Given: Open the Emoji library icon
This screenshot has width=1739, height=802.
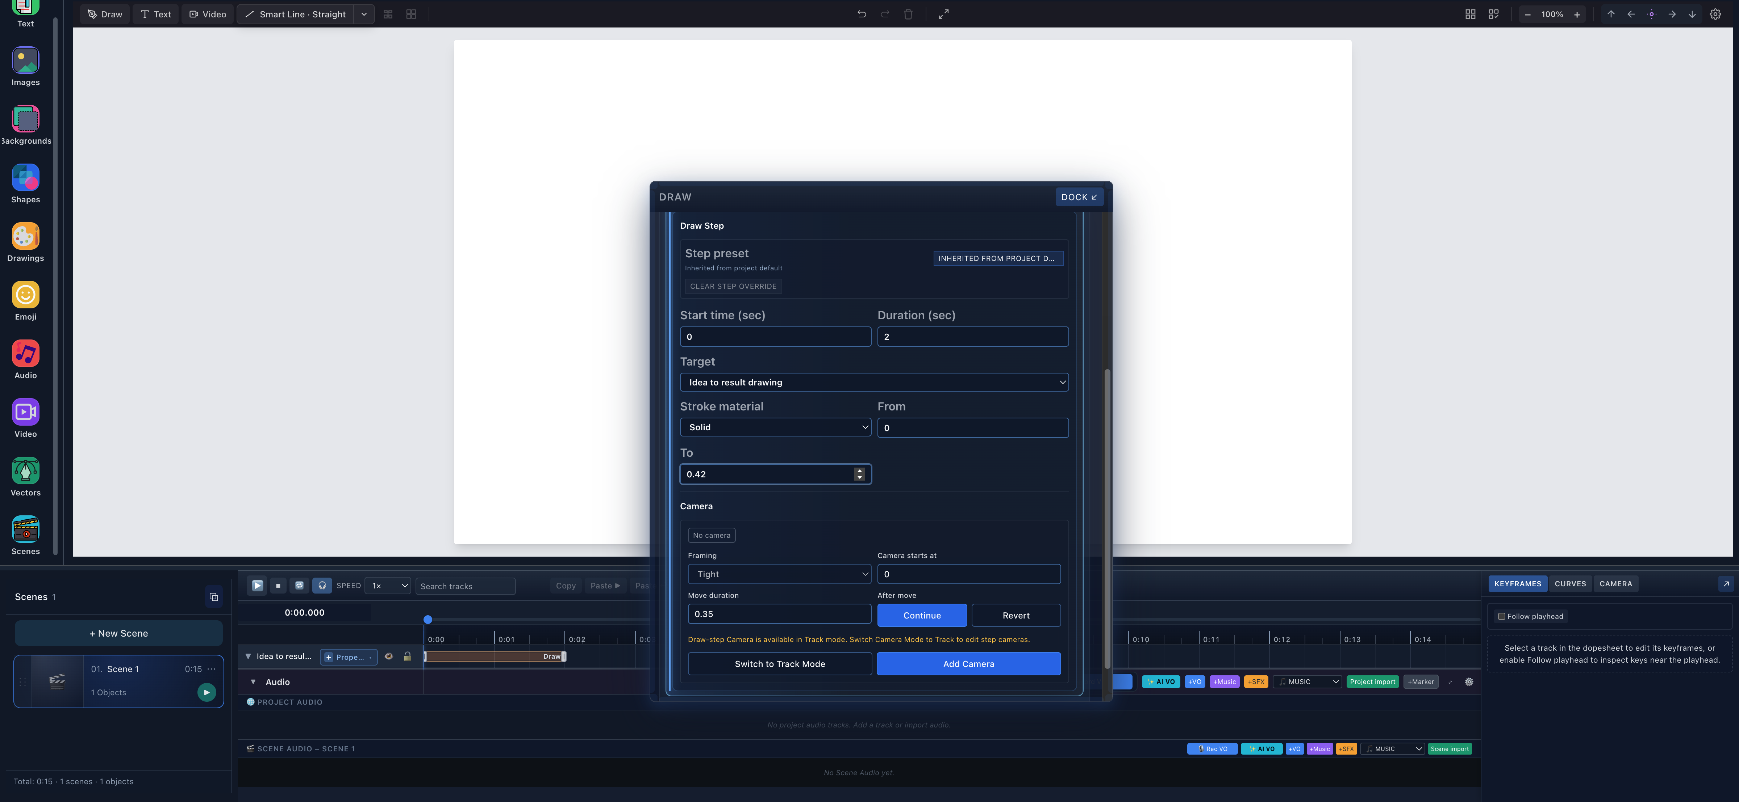Looking at the screenshot, I should (x=26, y=295).
